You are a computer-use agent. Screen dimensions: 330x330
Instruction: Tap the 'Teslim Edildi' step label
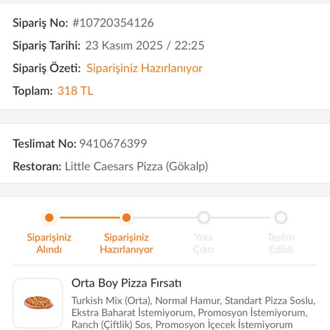click(281, 243)
